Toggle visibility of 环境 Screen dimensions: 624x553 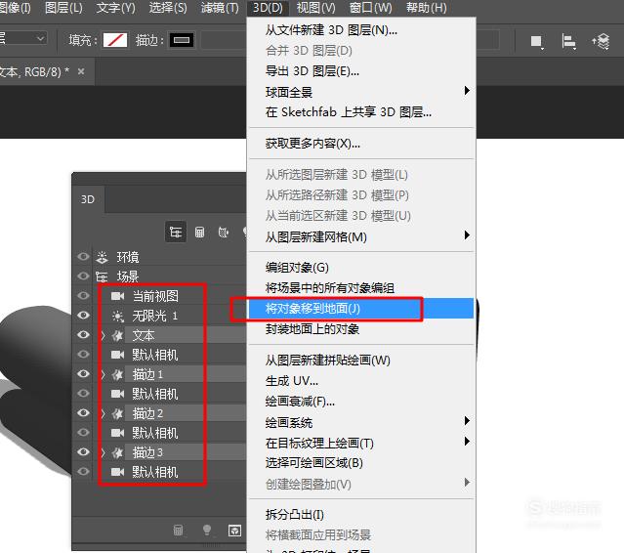pyautogui.click(x=83, y=257)
